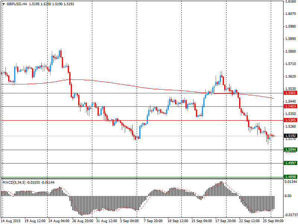Click the MACD zero level 0.00 label

coord(288,196)
